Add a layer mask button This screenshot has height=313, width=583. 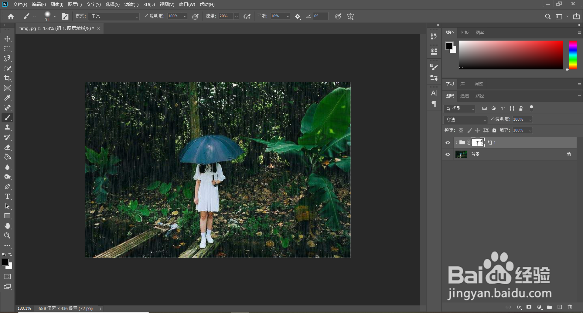point(529,307)
